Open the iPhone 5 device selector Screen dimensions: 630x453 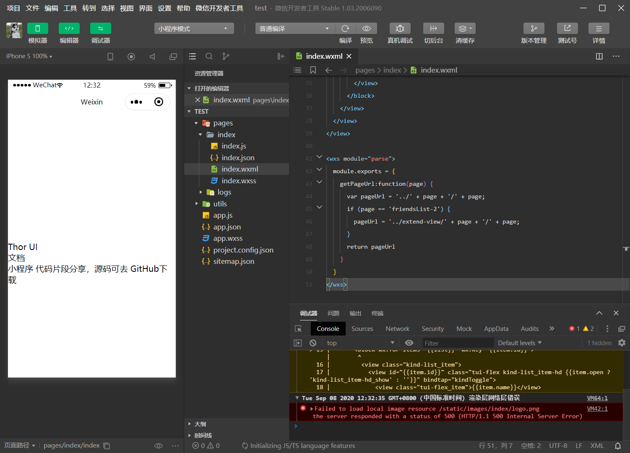29,56
